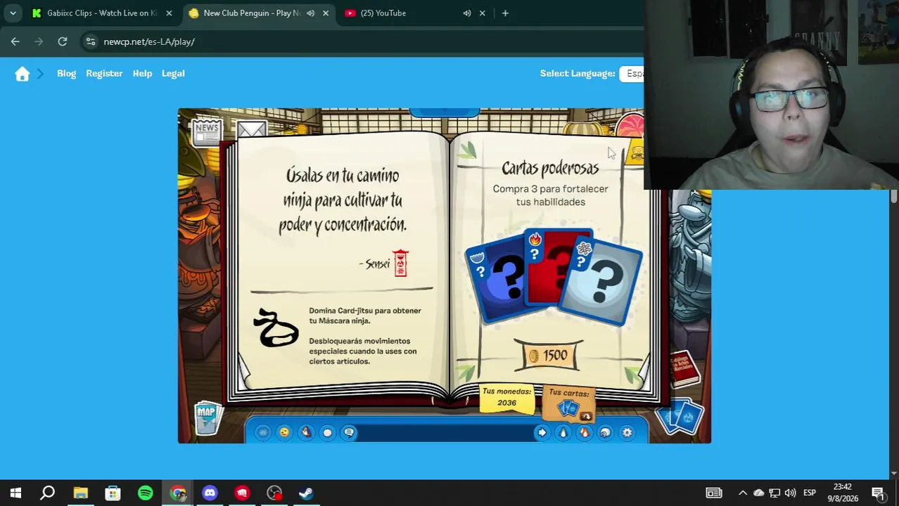This screenshot has width=899, height=506.
Task: Open the Map icon in game
Action: point(207,418)
